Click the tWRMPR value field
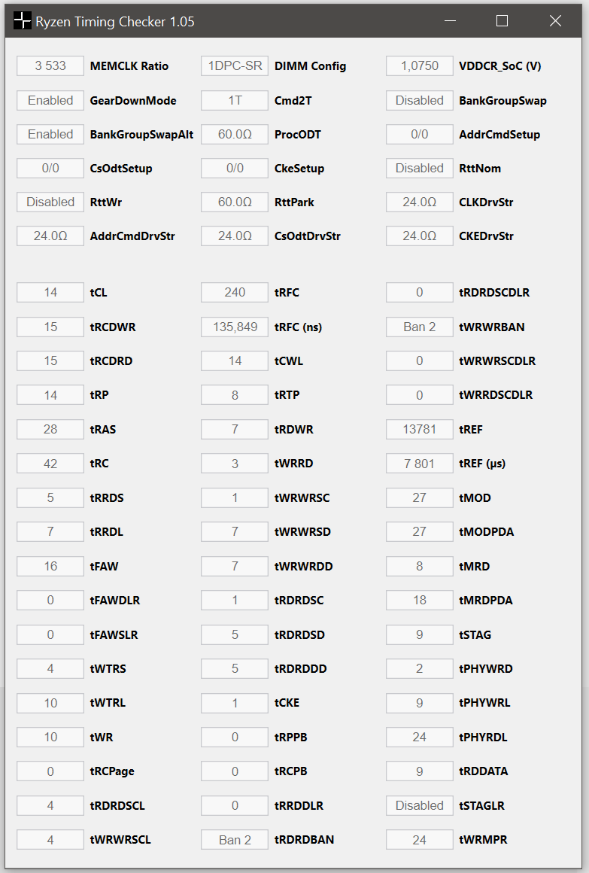Viewport: 589px width, 873px height. tap(420, 840)
